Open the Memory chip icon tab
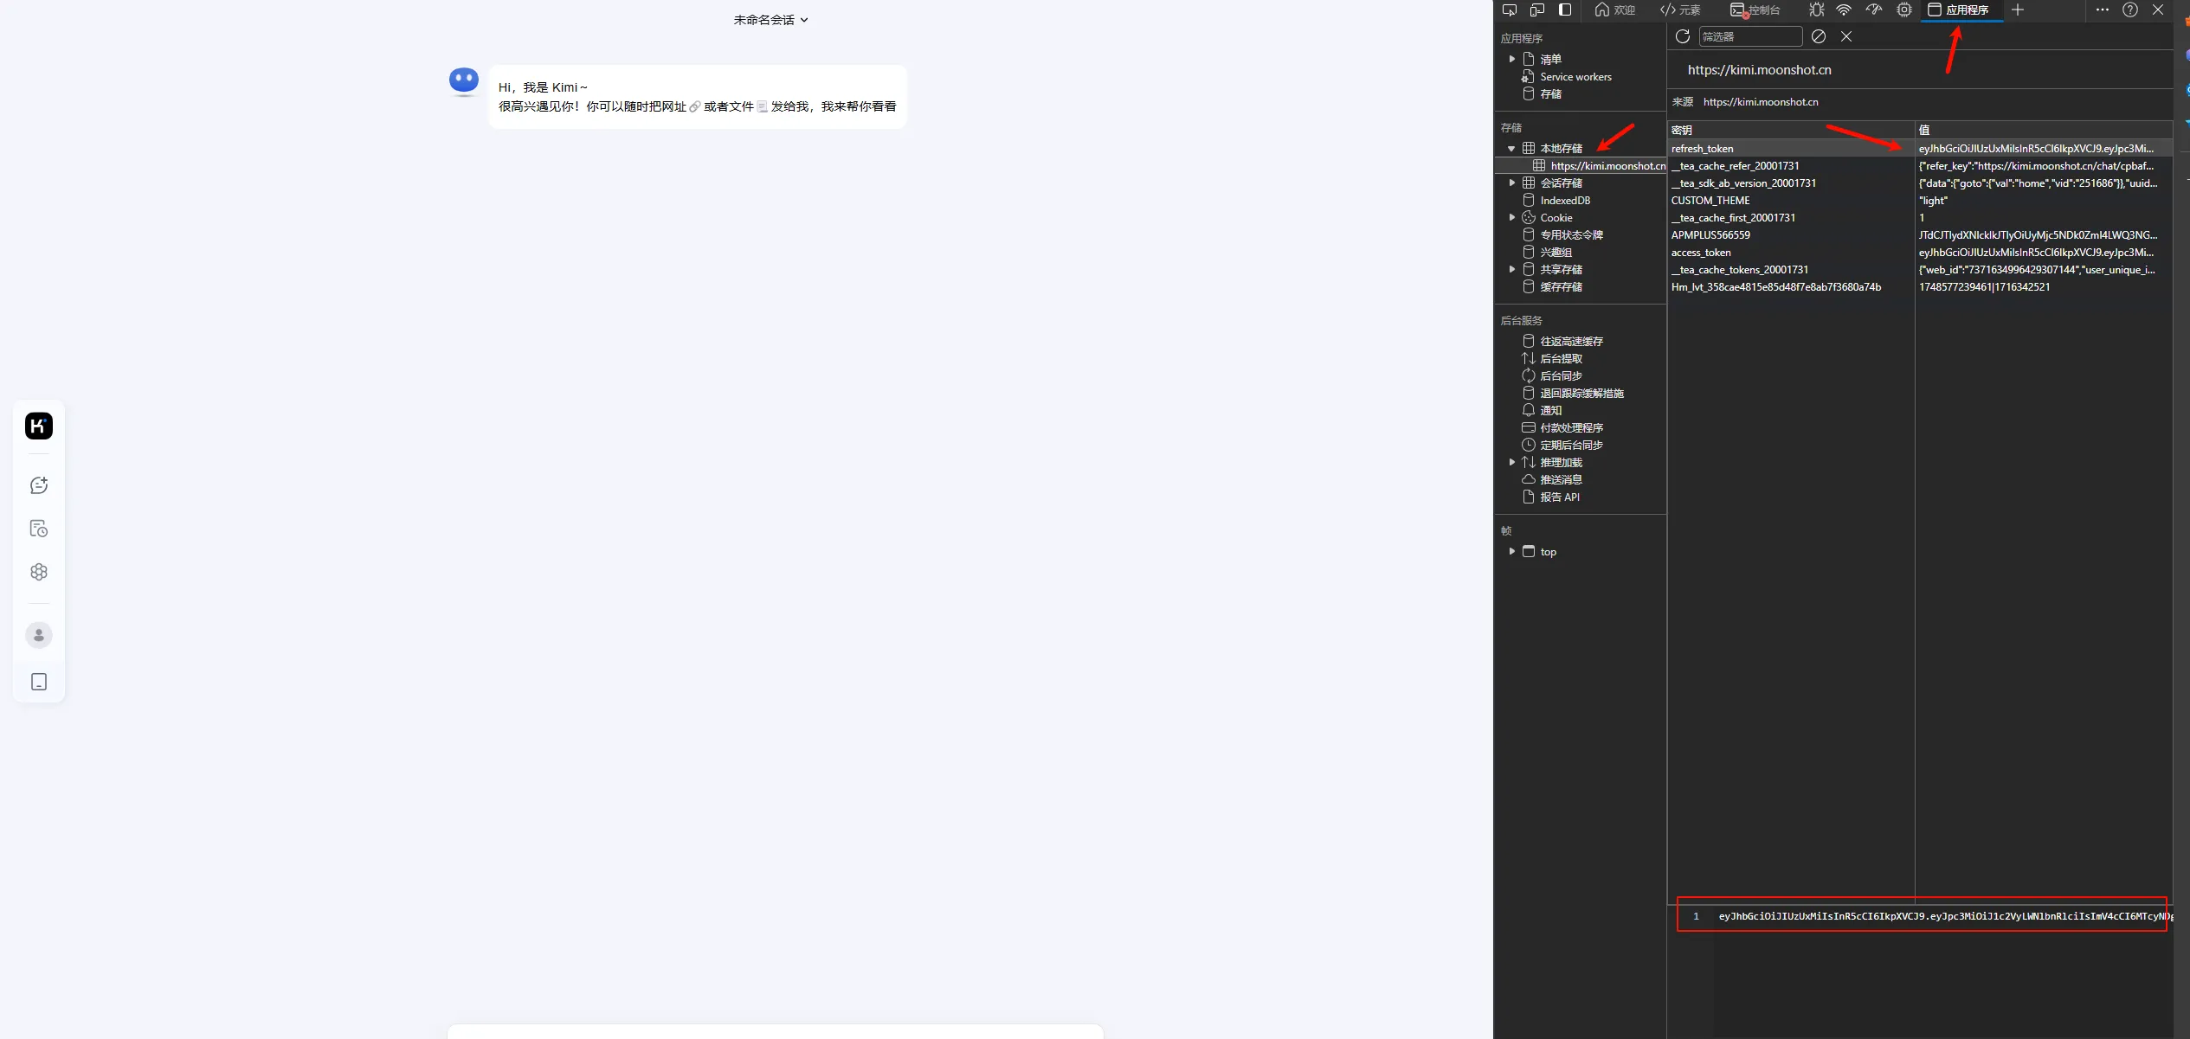Viewport: 2190px width, 1039px height. click(1904, 10)
